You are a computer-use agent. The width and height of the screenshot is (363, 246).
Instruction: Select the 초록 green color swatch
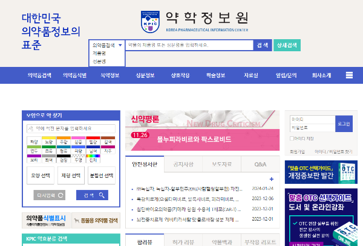tap(49, 150)
